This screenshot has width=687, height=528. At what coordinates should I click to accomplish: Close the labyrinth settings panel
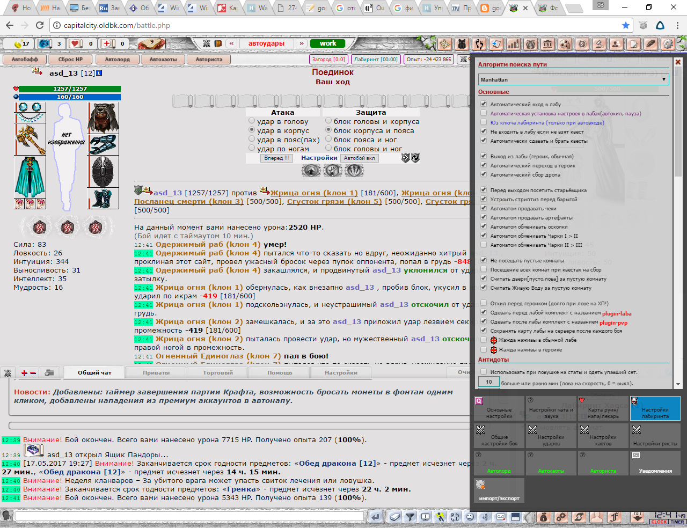coord(678,62)
